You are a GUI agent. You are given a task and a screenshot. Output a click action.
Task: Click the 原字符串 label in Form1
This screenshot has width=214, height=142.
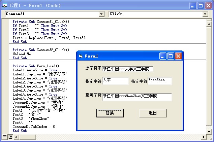tap(93, 68)
